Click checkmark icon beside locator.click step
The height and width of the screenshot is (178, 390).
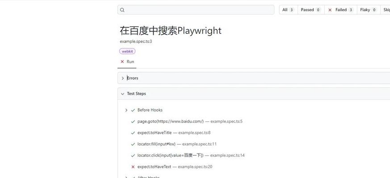tap(133, 156)
